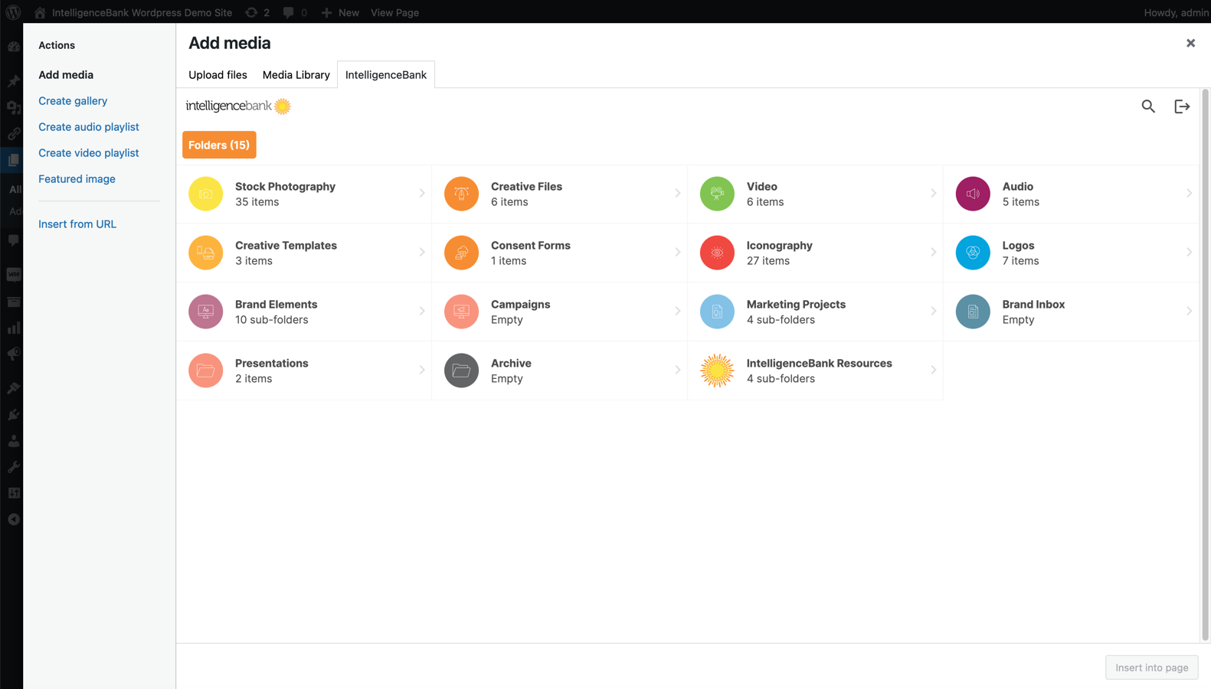Select the IntelligenceBank tab
Viewport: 1211px width, 689px height.
pyautogui.click(x=386, y=75)
